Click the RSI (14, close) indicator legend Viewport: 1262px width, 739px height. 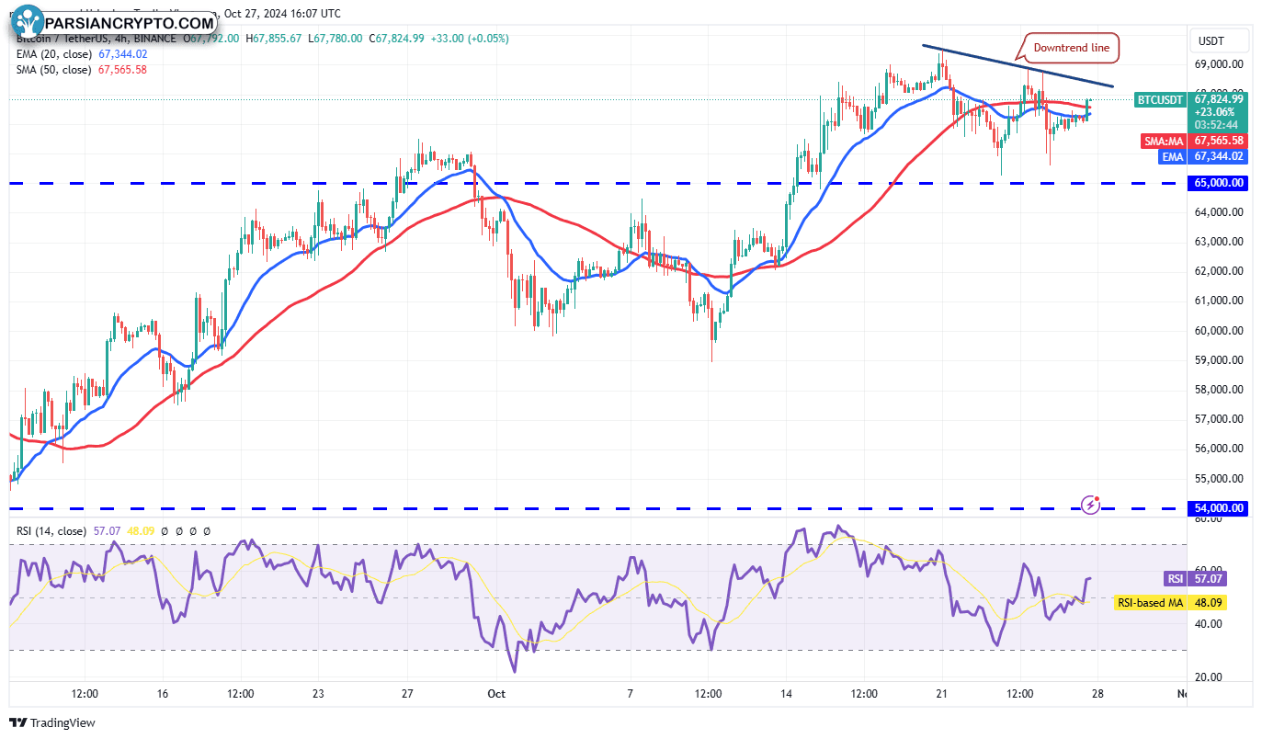click(51, 531)
